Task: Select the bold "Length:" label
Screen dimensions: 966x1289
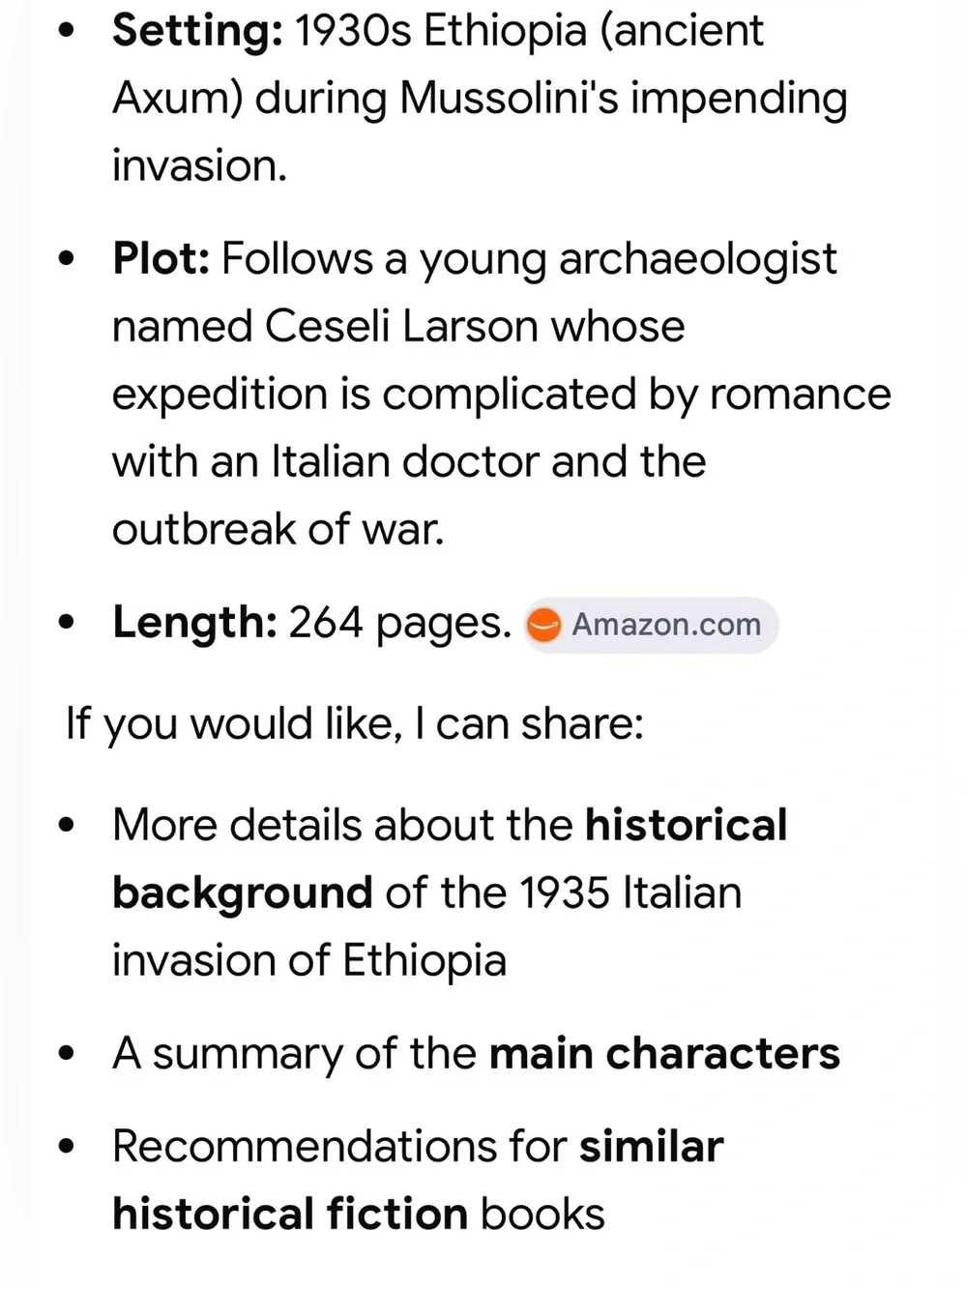Action: [195, 622]
